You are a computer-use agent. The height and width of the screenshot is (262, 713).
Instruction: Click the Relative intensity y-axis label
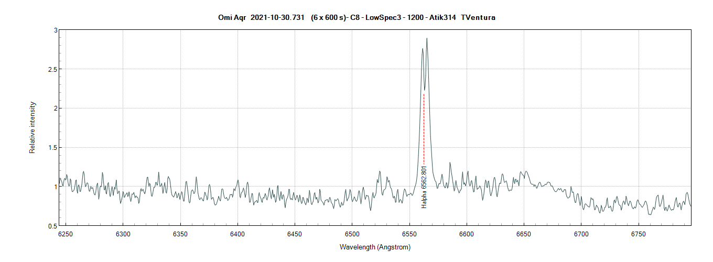pyautogui.click(x=33, y=128)
